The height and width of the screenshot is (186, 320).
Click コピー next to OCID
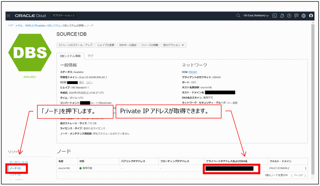click(89, 82)
